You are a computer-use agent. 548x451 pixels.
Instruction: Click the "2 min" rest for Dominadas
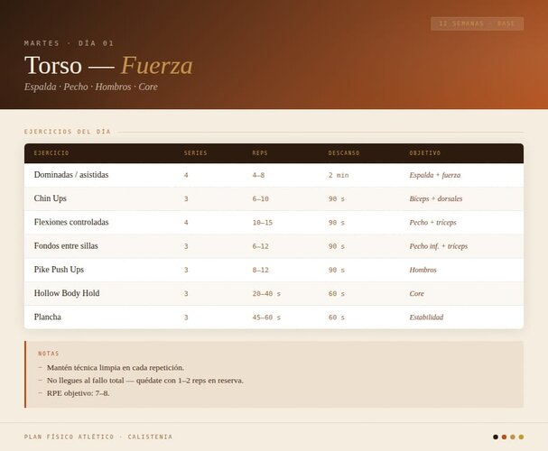click(x=339, y=175)
